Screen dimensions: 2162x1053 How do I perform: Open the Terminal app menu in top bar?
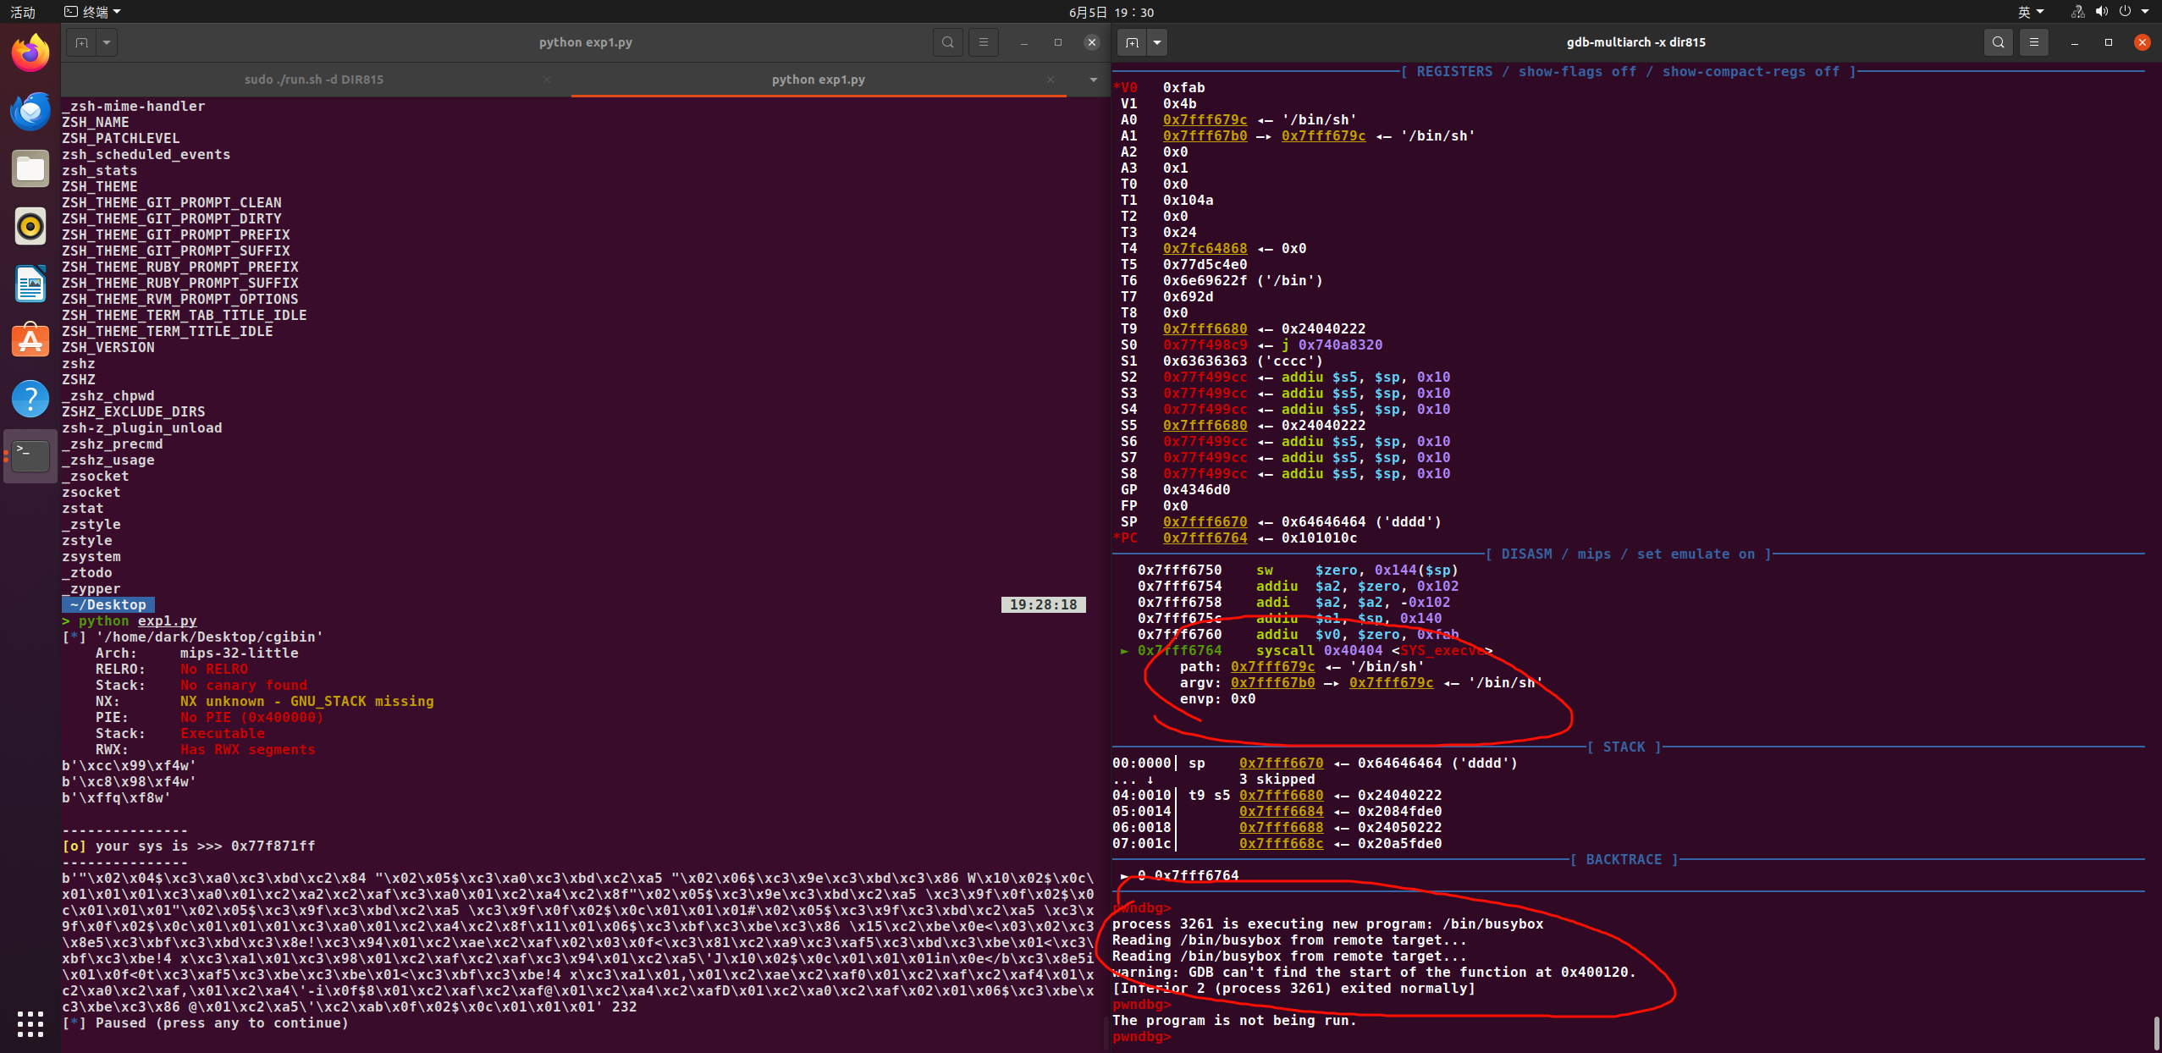[93, 12]
